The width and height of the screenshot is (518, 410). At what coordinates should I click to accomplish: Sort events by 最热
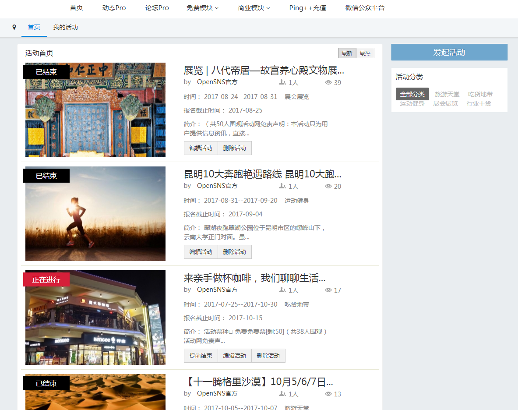[x=365, y=53]
